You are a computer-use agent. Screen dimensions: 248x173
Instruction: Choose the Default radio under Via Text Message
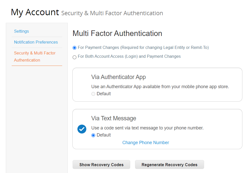coord(93,135)
